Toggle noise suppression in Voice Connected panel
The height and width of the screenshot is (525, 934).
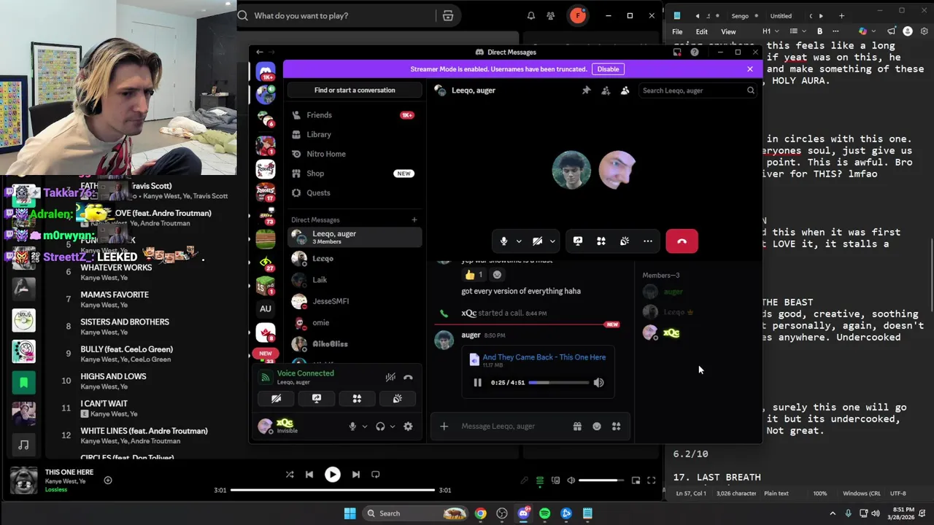390,377
